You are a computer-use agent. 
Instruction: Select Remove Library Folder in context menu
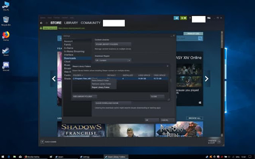click(101, 84)
